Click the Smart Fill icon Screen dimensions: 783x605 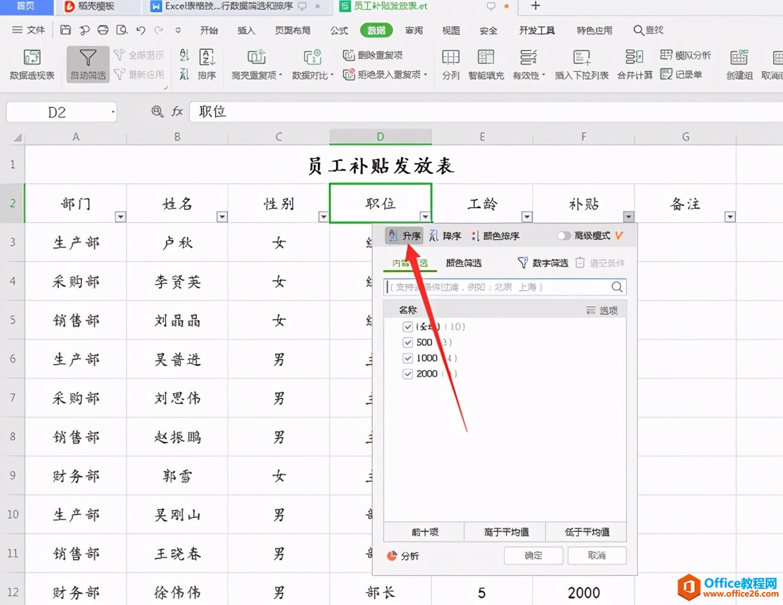click(x=486, y=58)
